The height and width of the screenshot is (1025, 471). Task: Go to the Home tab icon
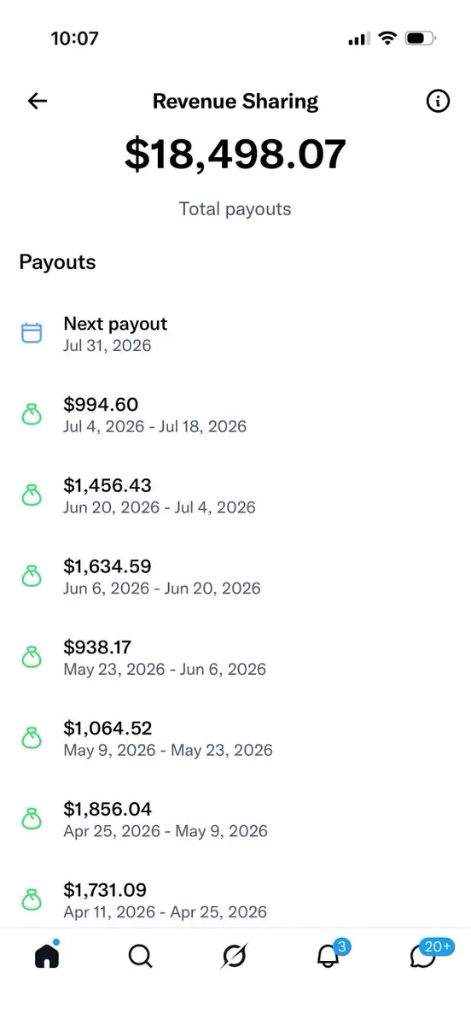(47, 957)
